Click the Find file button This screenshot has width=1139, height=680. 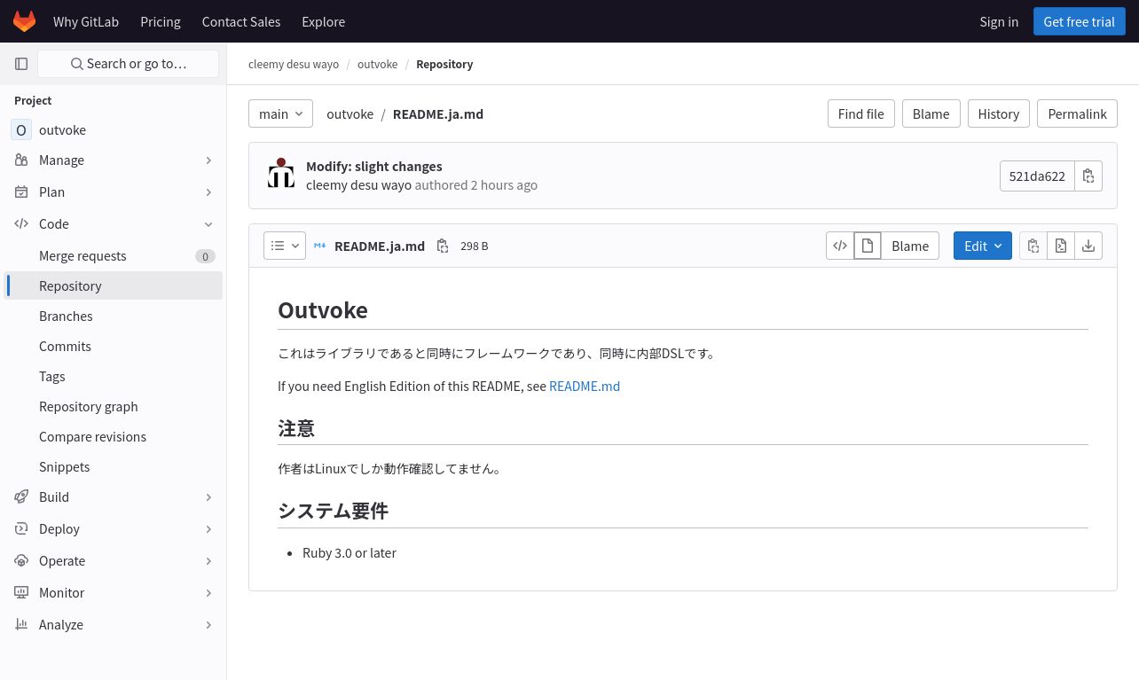860,113
